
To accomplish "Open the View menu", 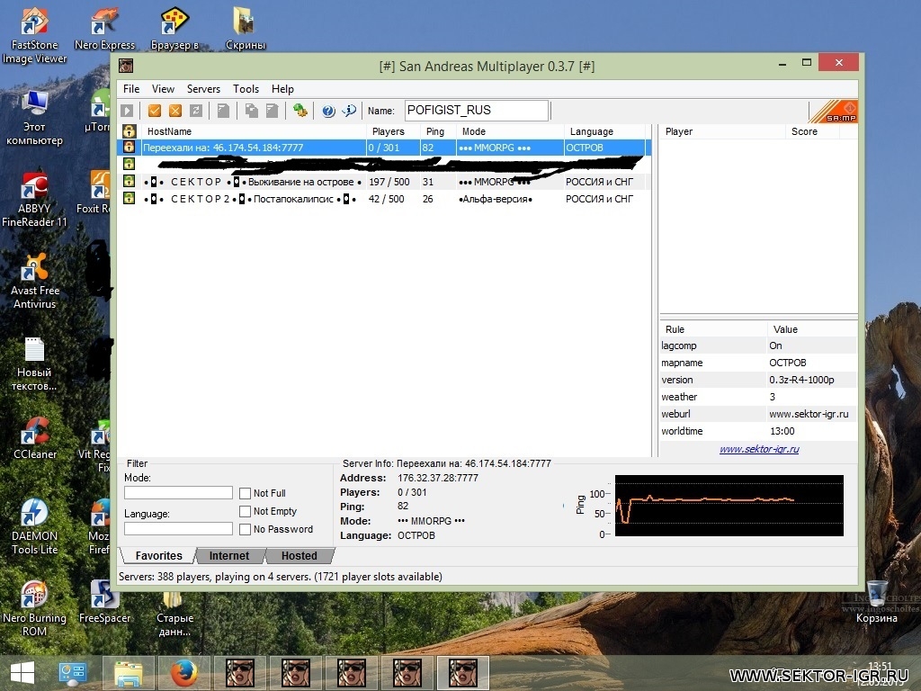I will (x=163, y=89).
